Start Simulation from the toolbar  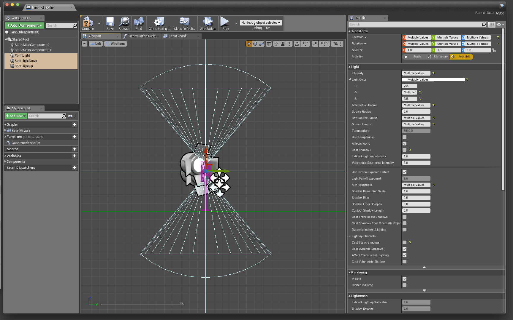tap(208, 23)
